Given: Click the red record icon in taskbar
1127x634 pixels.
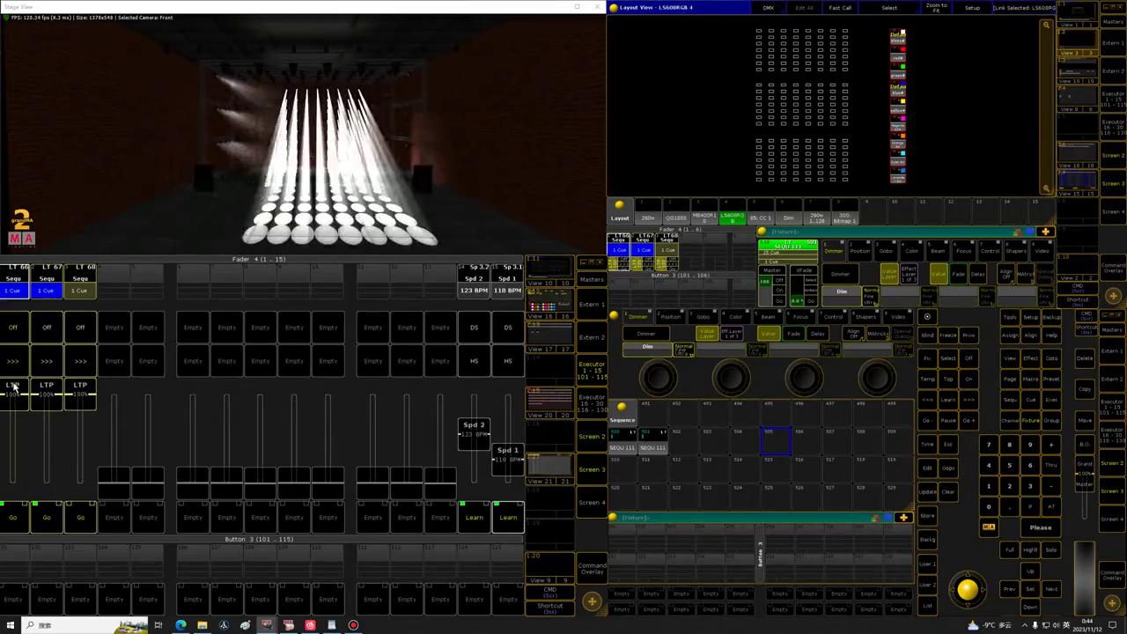Looking at the screenshot, I should pyautogui.click(x=353, y=625).
